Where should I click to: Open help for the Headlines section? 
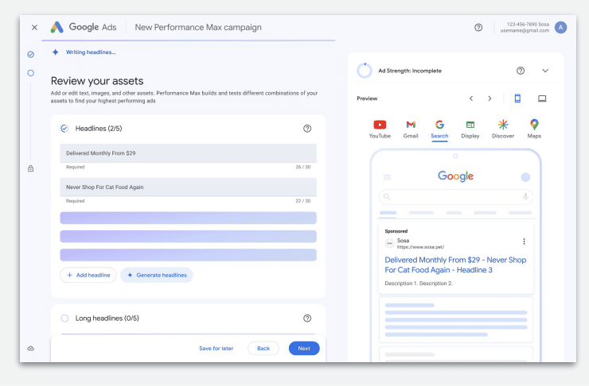(x=307, y=129)
